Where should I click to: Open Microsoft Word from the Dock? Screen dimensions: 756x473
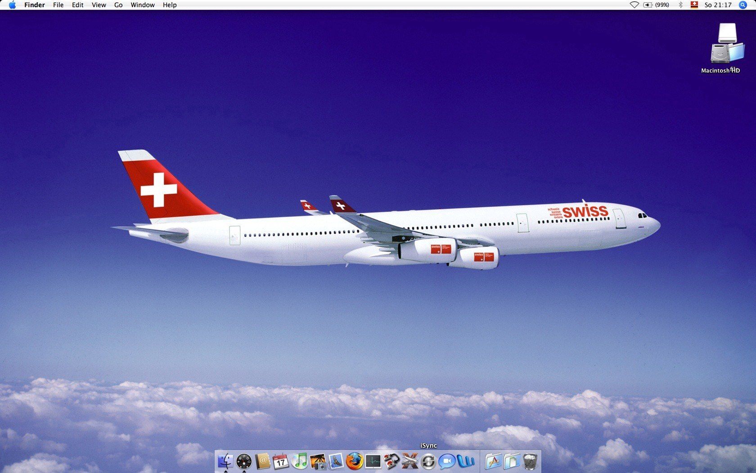(x=466, y=461)
